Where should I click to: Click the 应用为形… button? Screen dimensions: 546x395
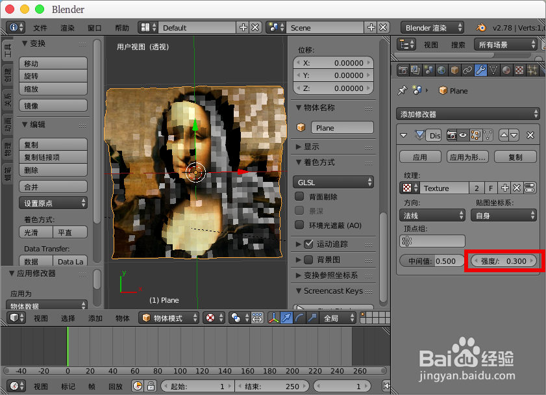[x=467, y=157]
